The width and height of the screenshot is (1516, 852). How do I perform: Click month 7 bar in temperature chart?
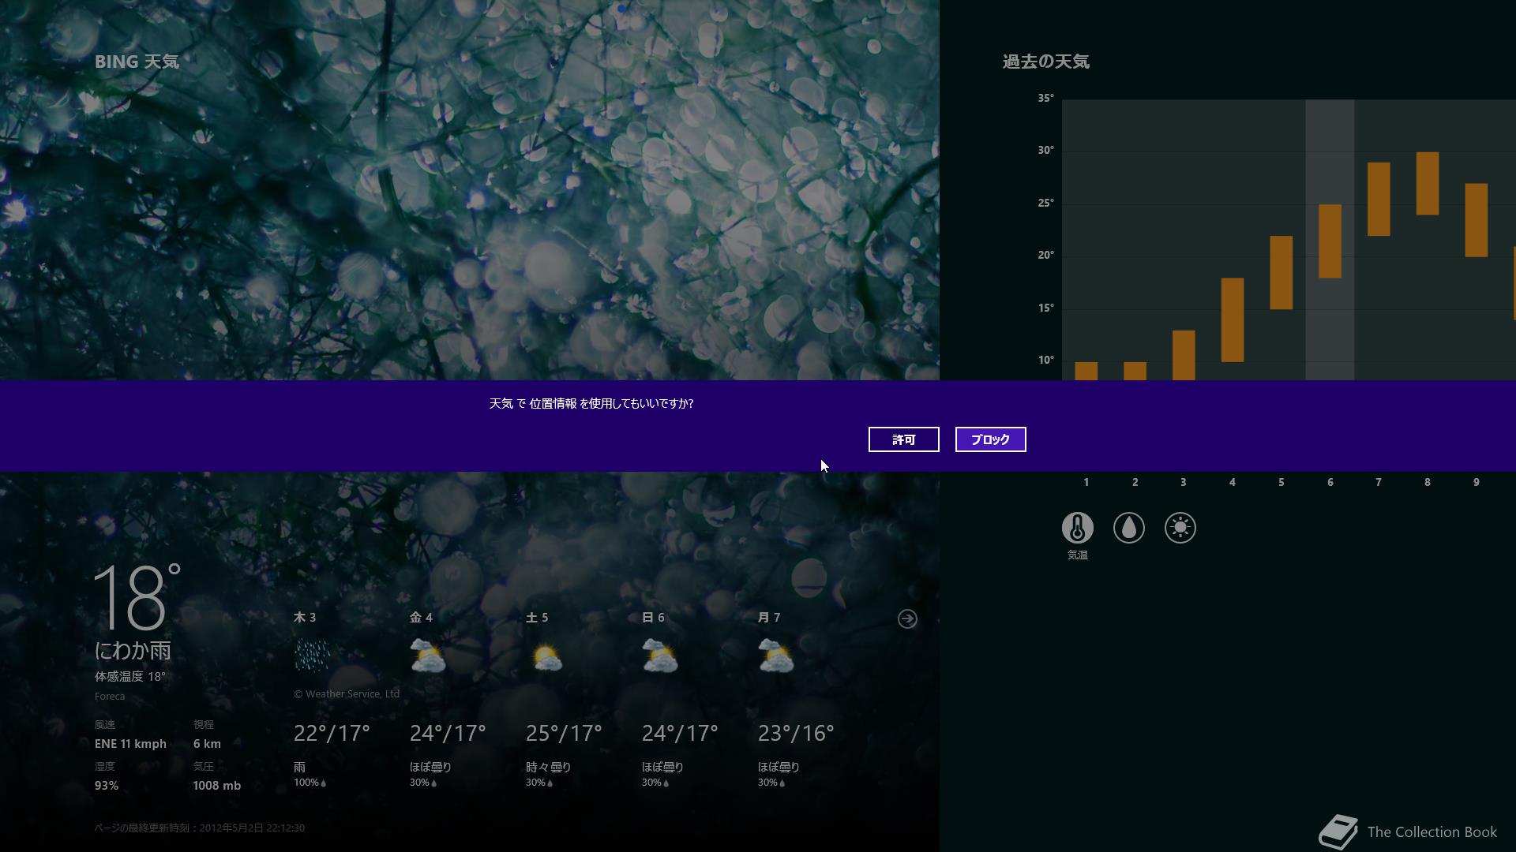click(1378, 199)
